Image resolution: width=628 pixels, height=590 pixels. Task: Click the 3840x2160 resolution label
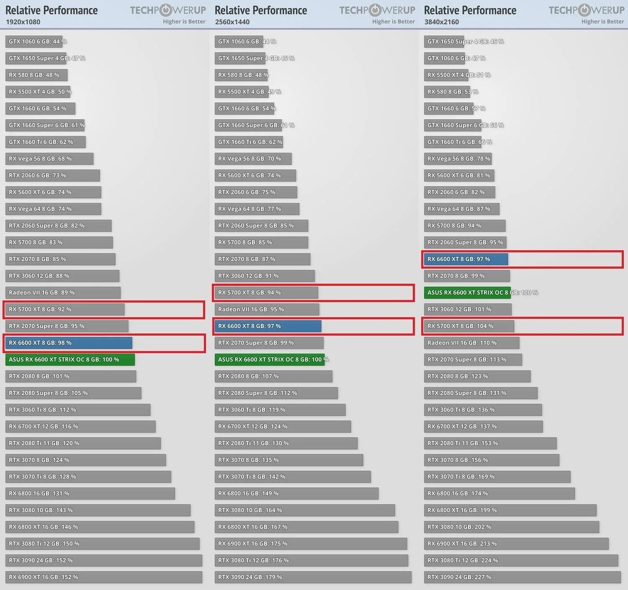442,22
